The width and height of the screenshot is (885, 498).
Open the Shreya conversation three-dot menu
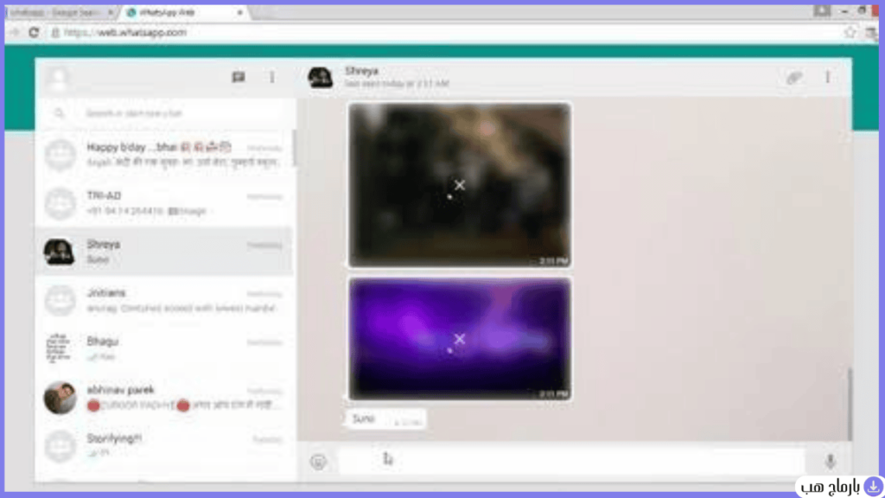point(827,77)
